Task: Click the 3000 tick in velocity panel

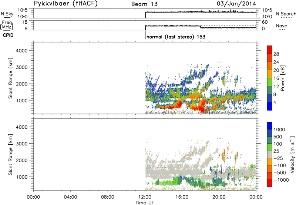Action: click(21, 144)
